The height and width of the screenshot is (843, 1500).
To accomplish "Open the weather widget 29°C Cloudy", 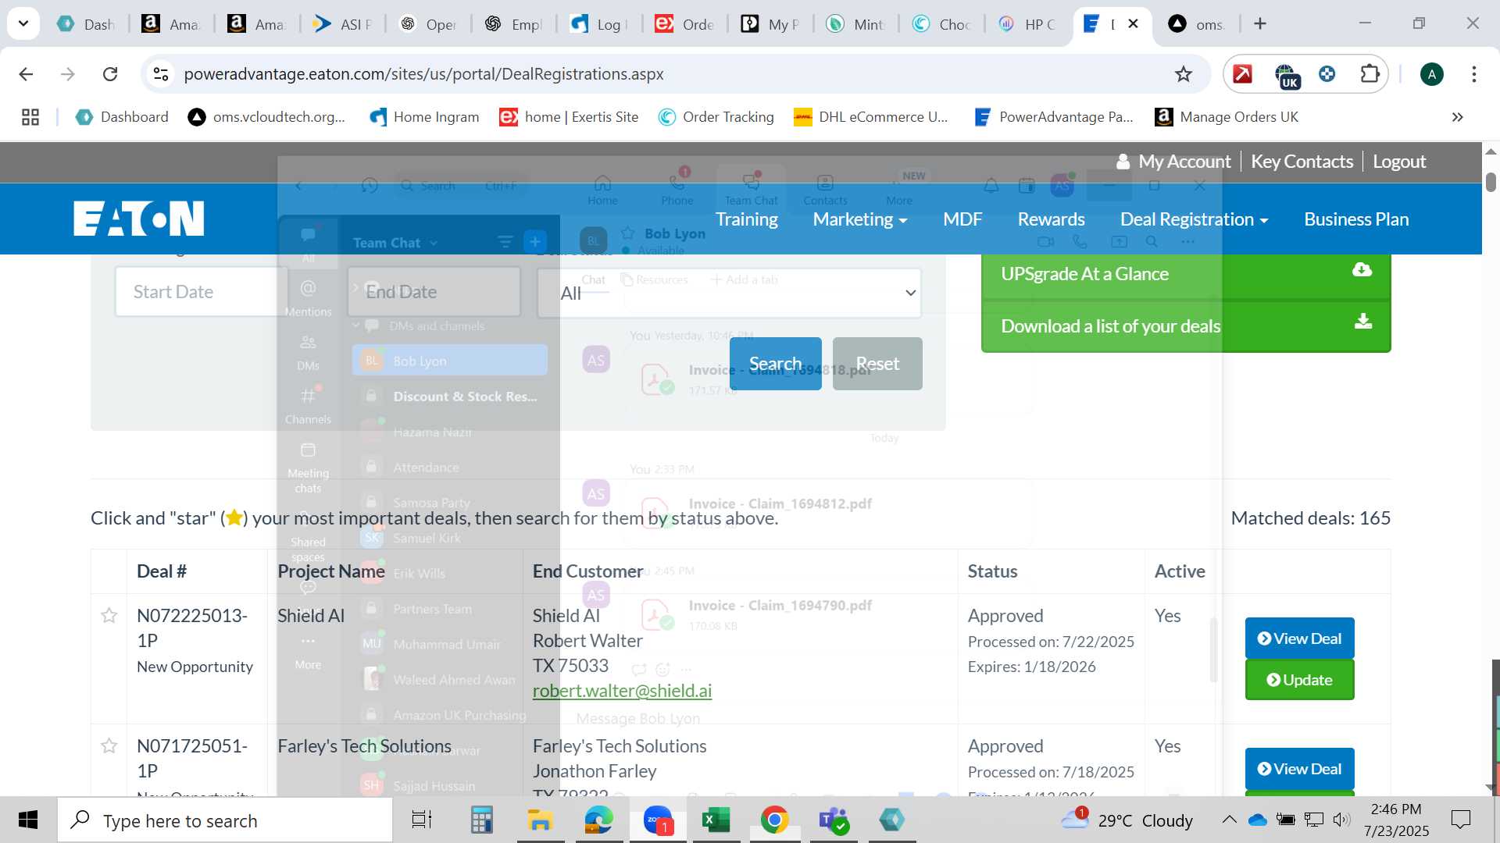I will point(1127,820).
